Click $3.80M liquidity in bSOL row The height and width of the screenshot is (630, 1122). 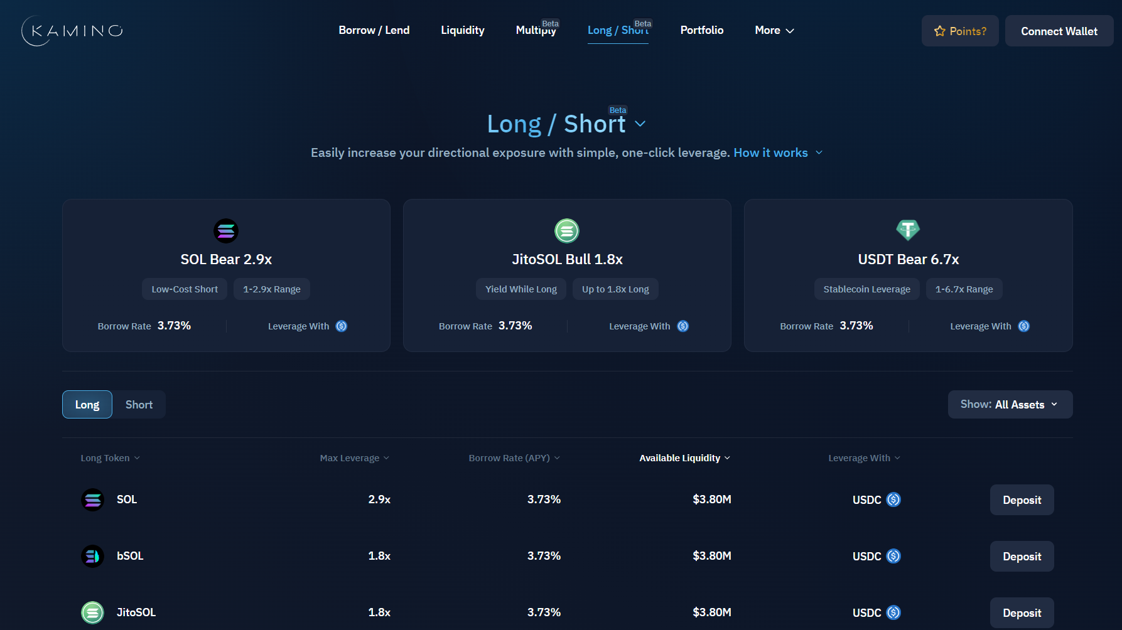pos(712,556)
